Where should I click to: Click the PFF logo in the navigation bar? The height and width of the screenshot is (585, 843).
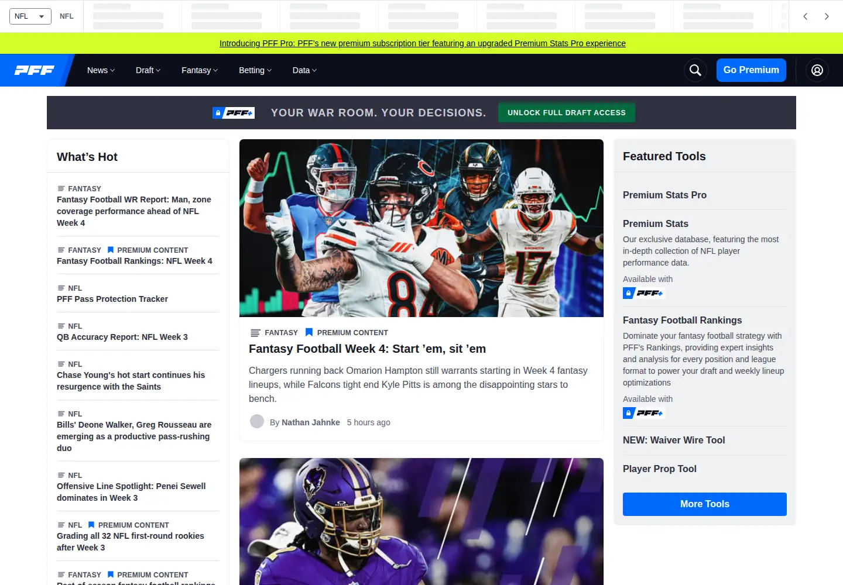pyautogui.click(x=35, y=70)
